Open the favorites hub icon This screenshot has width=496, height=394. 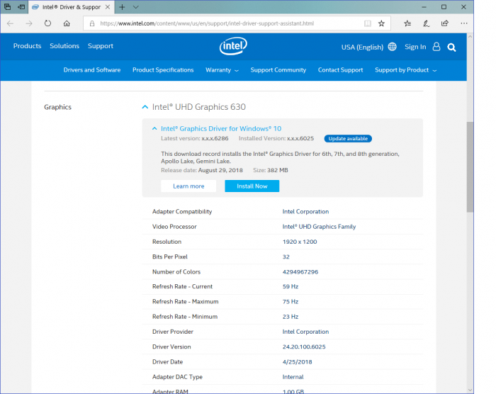pyautogui.click(x=407, y=23)
